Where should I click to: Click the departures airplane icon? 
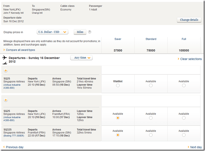[5, 58]
